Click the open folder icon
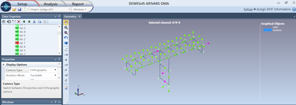Image resolution: width=296 pixels, height=105 pixels. (x=14, y=9)
